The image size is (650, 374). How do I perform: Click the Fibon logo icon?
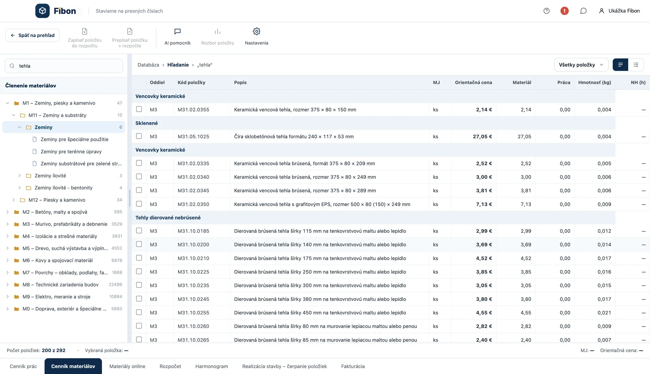(x=42, y=11)
